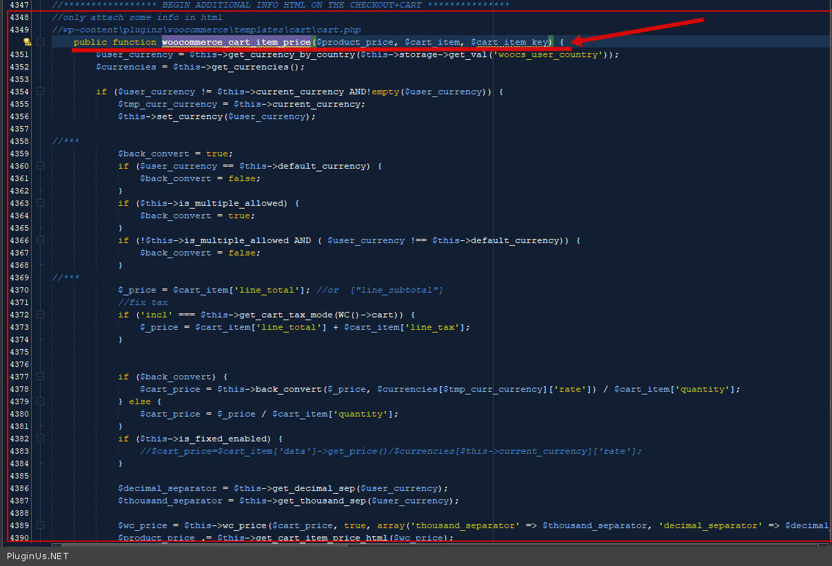This screenshot has height=566, width=832.
Task: Fold the is_multiple_allowed block at line 4363
Action: click(40, 203)
